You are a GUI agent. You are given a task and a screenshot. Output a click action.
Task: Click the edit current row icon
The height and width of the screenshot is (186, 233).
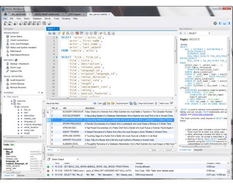105,104
